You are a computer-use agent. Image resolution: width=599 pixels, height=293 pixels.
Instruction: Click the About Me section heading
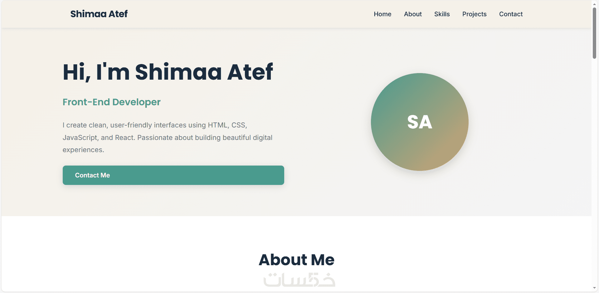click(x=296, y=260)
